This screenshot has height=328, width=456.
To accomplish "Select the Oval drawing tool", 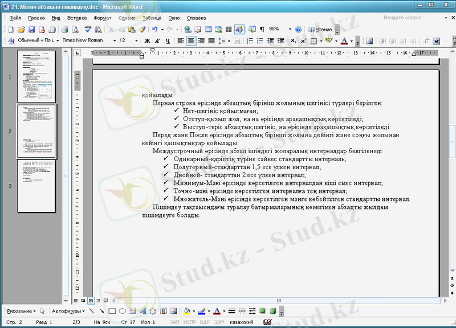I will [122, 311].
